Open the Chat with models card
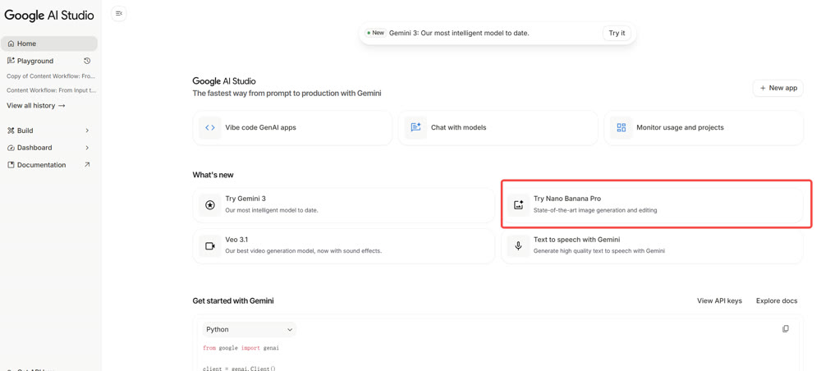 click(x=498, y=127)
